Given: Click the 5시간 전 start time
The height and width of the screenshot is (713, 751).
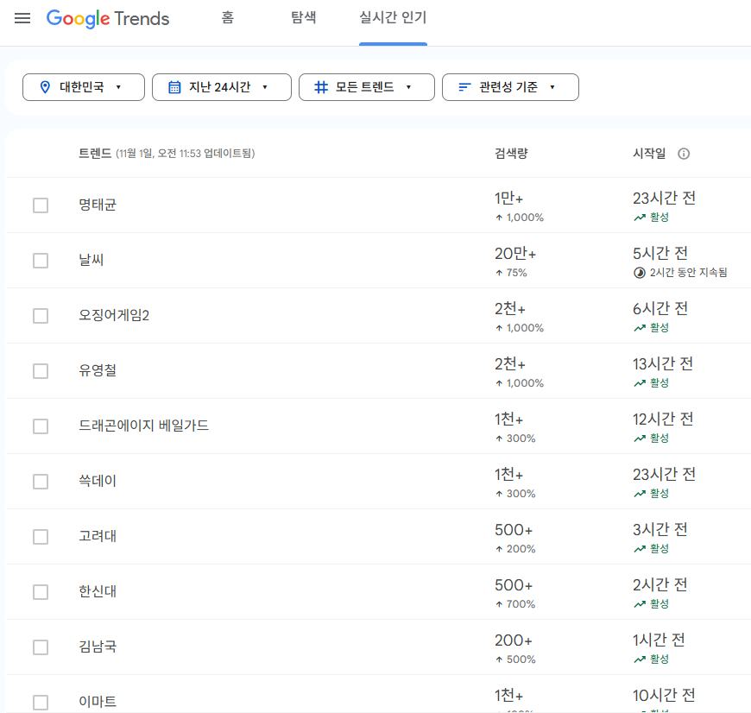Looking at the screenshot, I should [x=660, y=254].
